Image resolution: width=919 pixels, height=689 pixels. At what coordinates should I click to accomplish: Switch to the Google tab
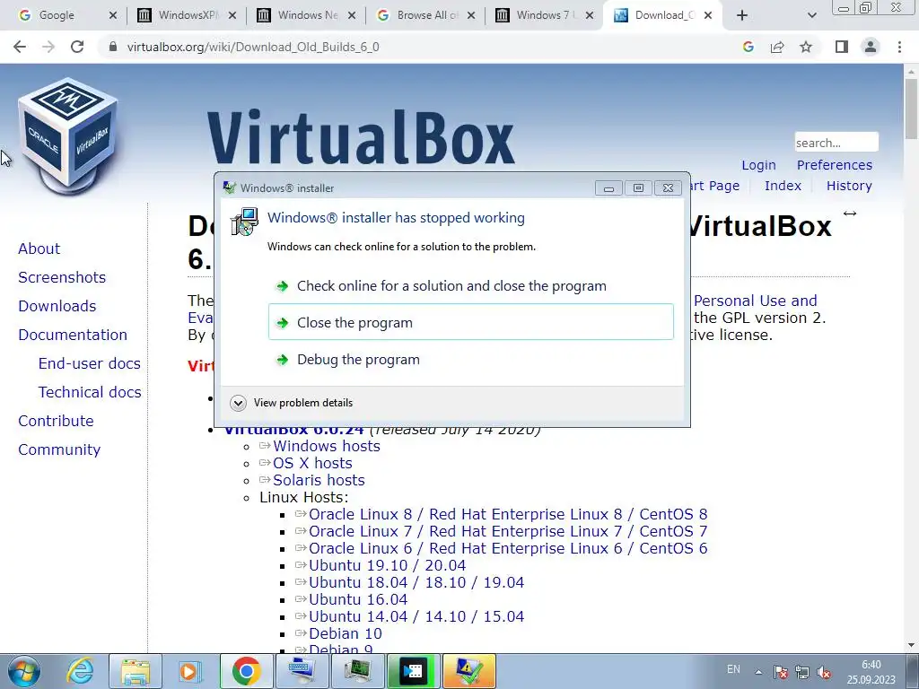[57, 15]
